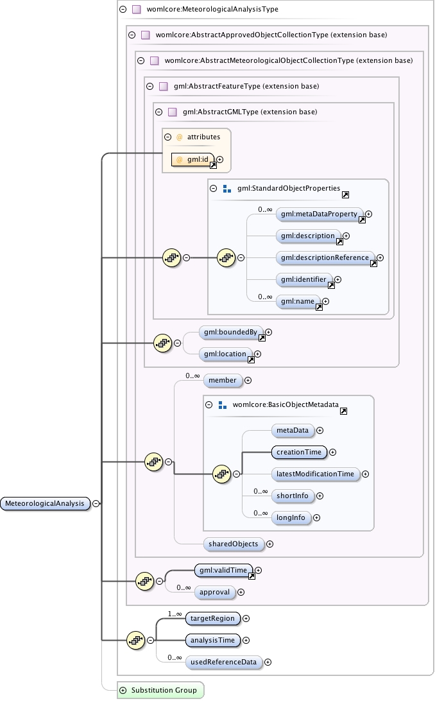Select the MeteorologicalAnalysis root element
The width and height of the screenshot is (435, 701).
coord(45,503)
